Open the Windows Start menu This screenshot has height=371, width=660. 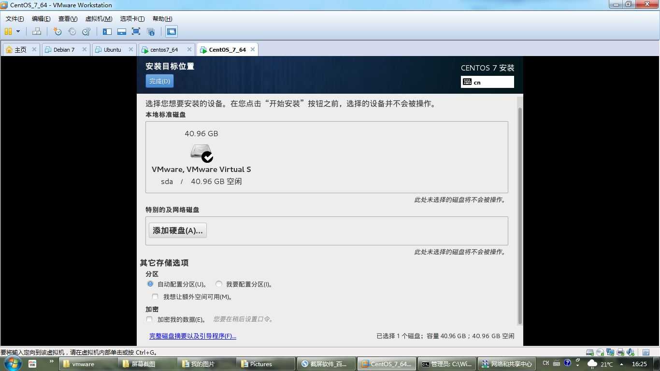click(x=12, y=364)
